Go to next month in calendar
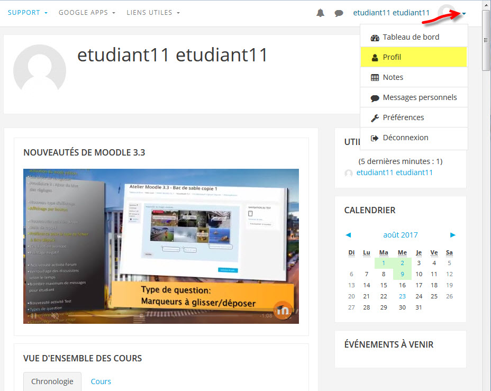This screenshot has height=391, width=491. (453, 235)
